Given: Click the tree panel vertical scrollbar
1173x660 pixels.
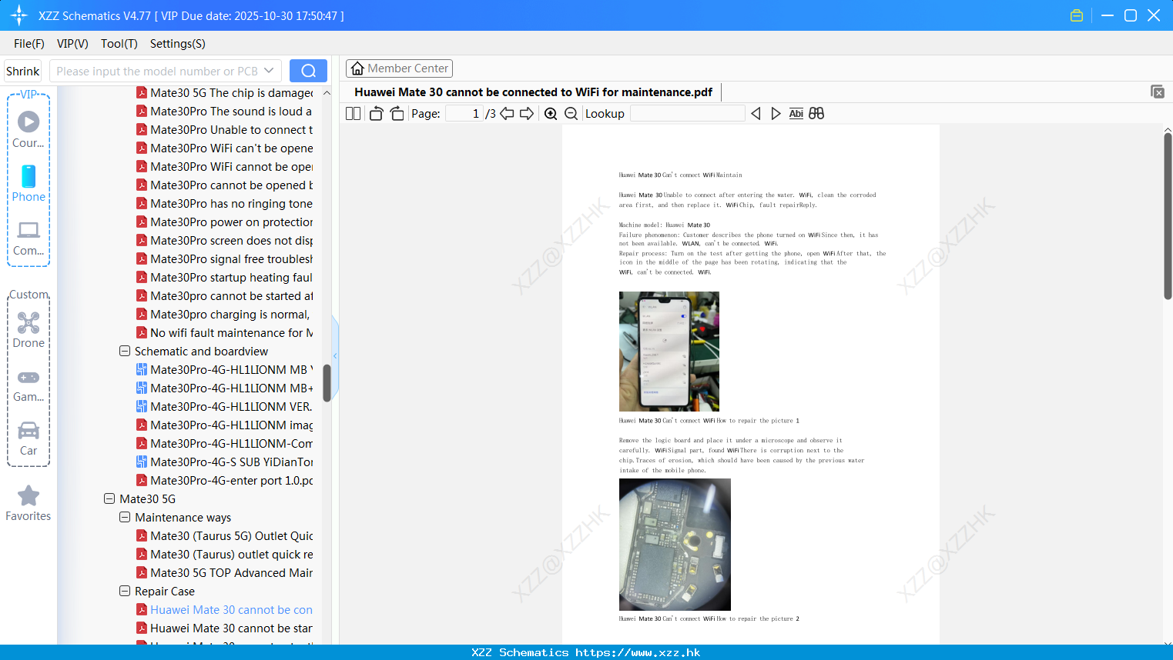Looking at the screenshot, I should point(327,382).
